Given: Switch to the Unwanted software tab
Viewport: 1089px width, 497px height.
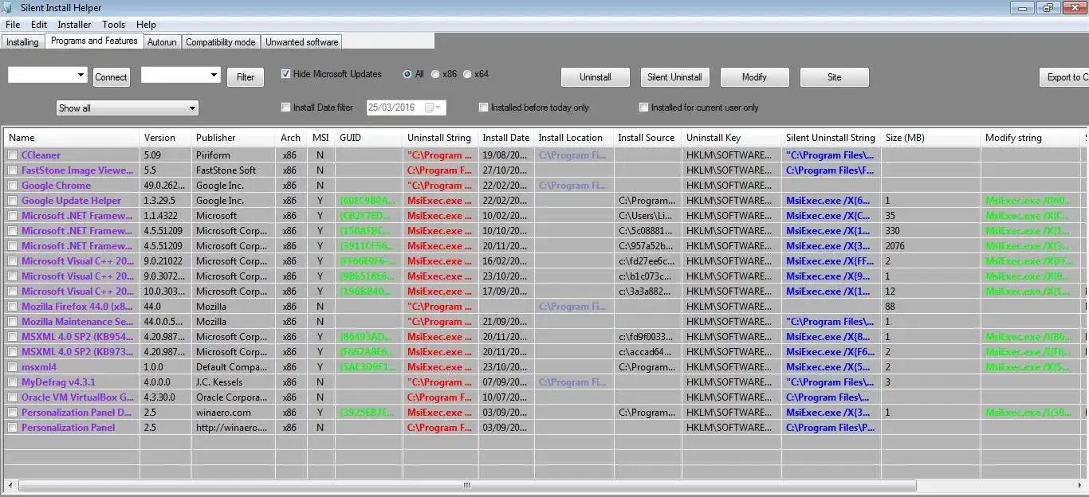Looking at the screenshot, I should 302,42.
